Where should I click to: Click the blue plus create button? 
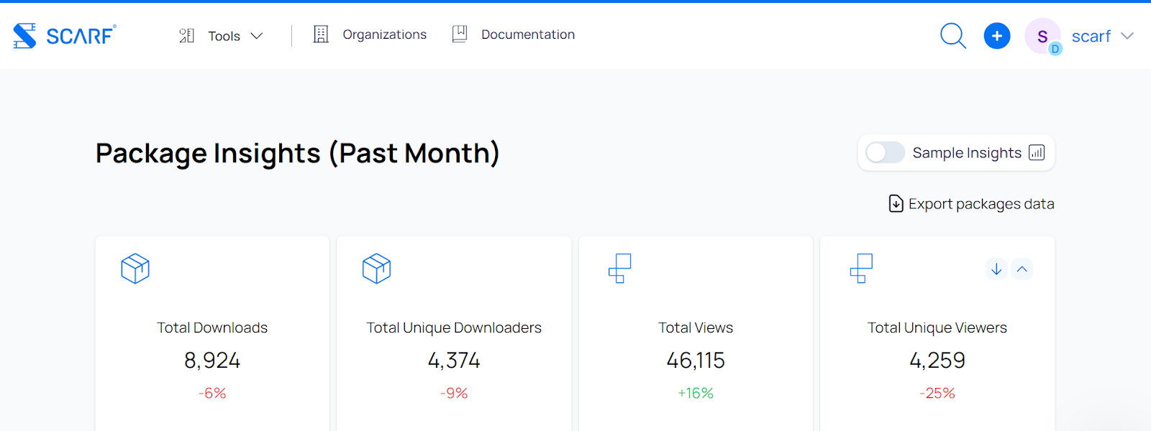tap(996, 36)
